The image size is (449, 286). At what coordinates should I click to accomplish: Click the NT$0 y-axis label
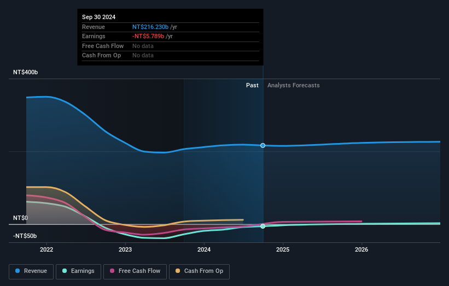pos(21,218)
